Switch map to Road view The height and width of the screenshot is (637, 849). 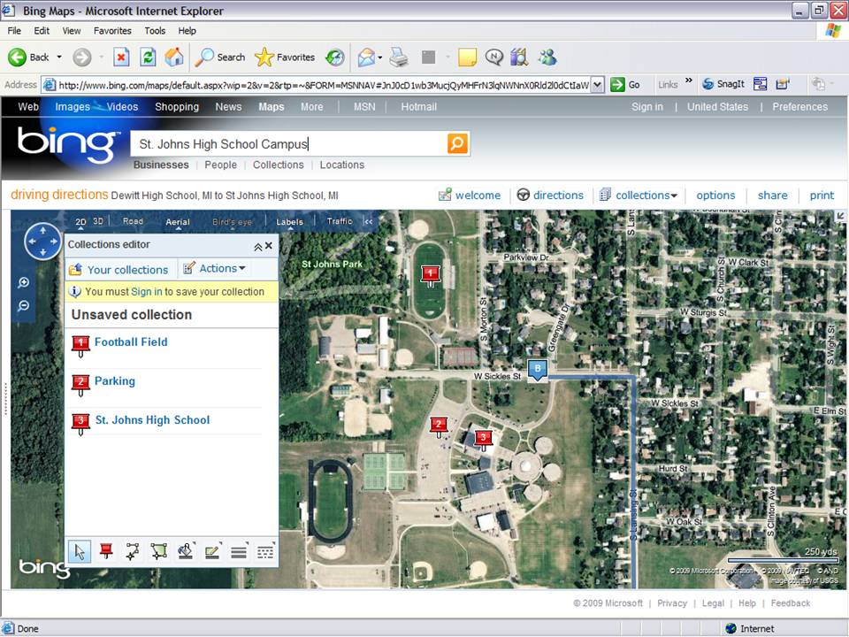click(133, 221)
